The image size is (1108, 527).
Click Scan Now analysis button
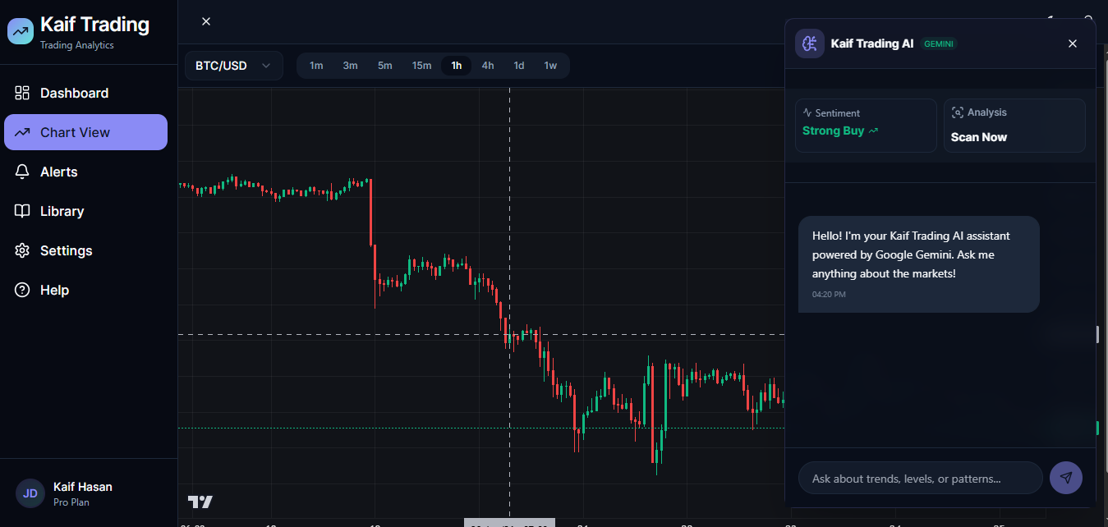1014,126
